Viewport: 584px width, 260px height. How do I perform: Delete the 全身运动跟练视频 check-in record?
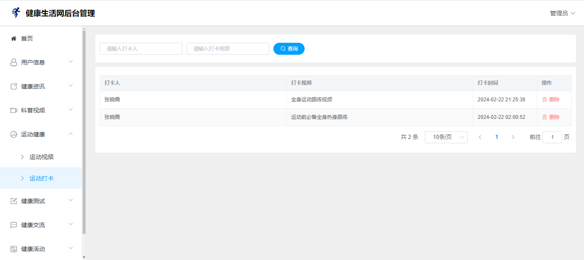(551, 100)
